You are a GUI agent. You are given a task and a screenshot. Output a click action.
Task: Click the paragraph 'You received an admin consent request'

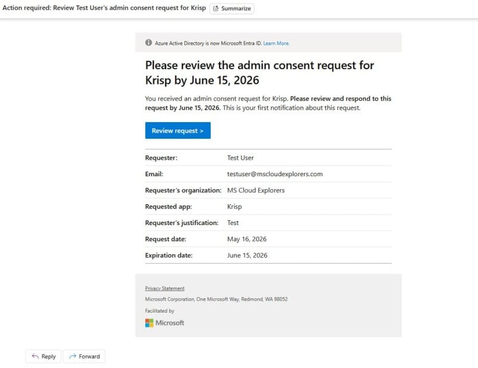pos(268,103)
